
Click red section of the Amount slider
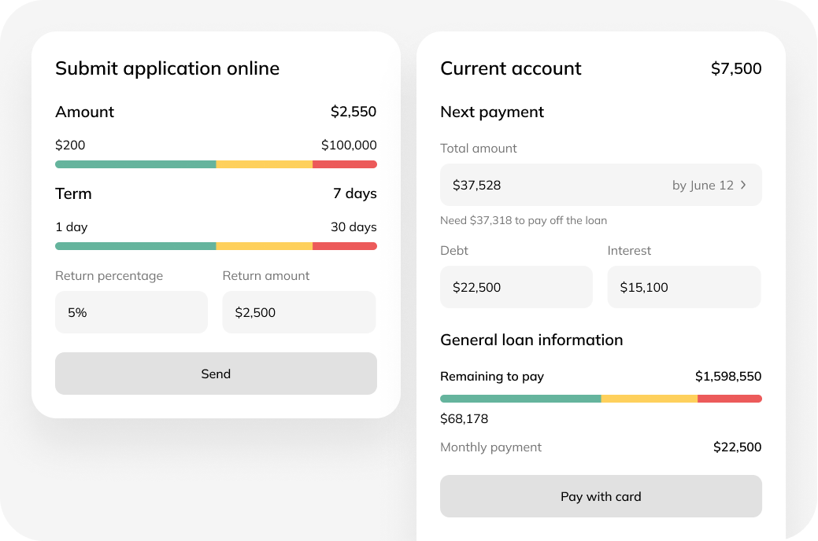tap(344, 164)
